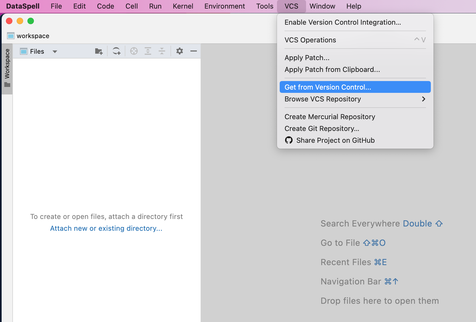
Task: Click the GitHub icon next to Share Project
Action: pyautogui.click(x=289, y=140)
